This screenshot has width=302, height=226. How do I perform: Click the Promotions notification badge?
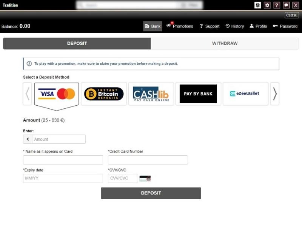click(172, 23)
